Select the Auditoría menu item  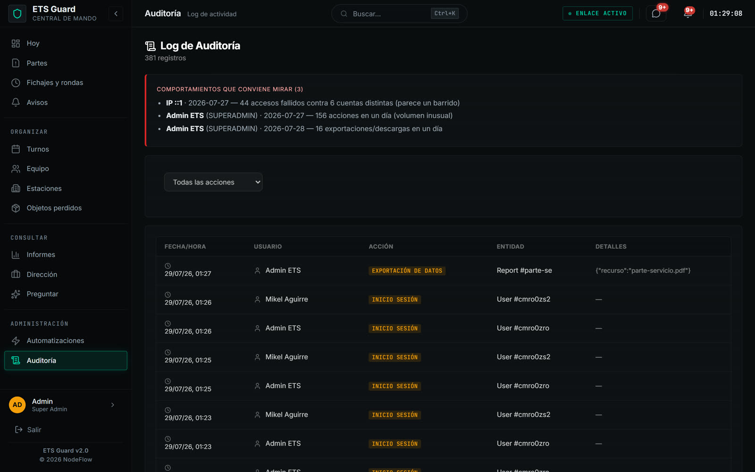[x=66, y=361]
